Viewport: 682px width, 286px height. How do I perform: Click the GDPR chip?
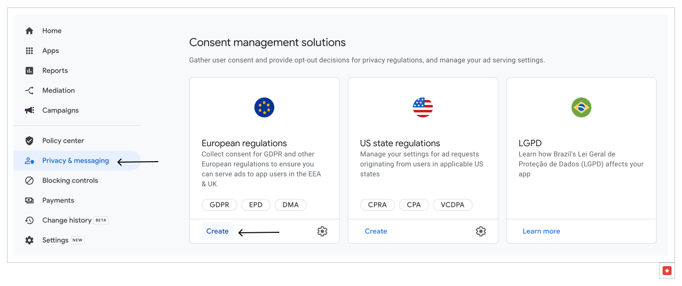tap(220, 205)
